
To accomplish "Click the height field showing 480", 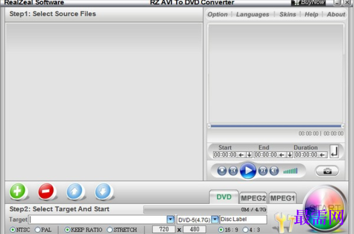I will (x=194, y=229).
